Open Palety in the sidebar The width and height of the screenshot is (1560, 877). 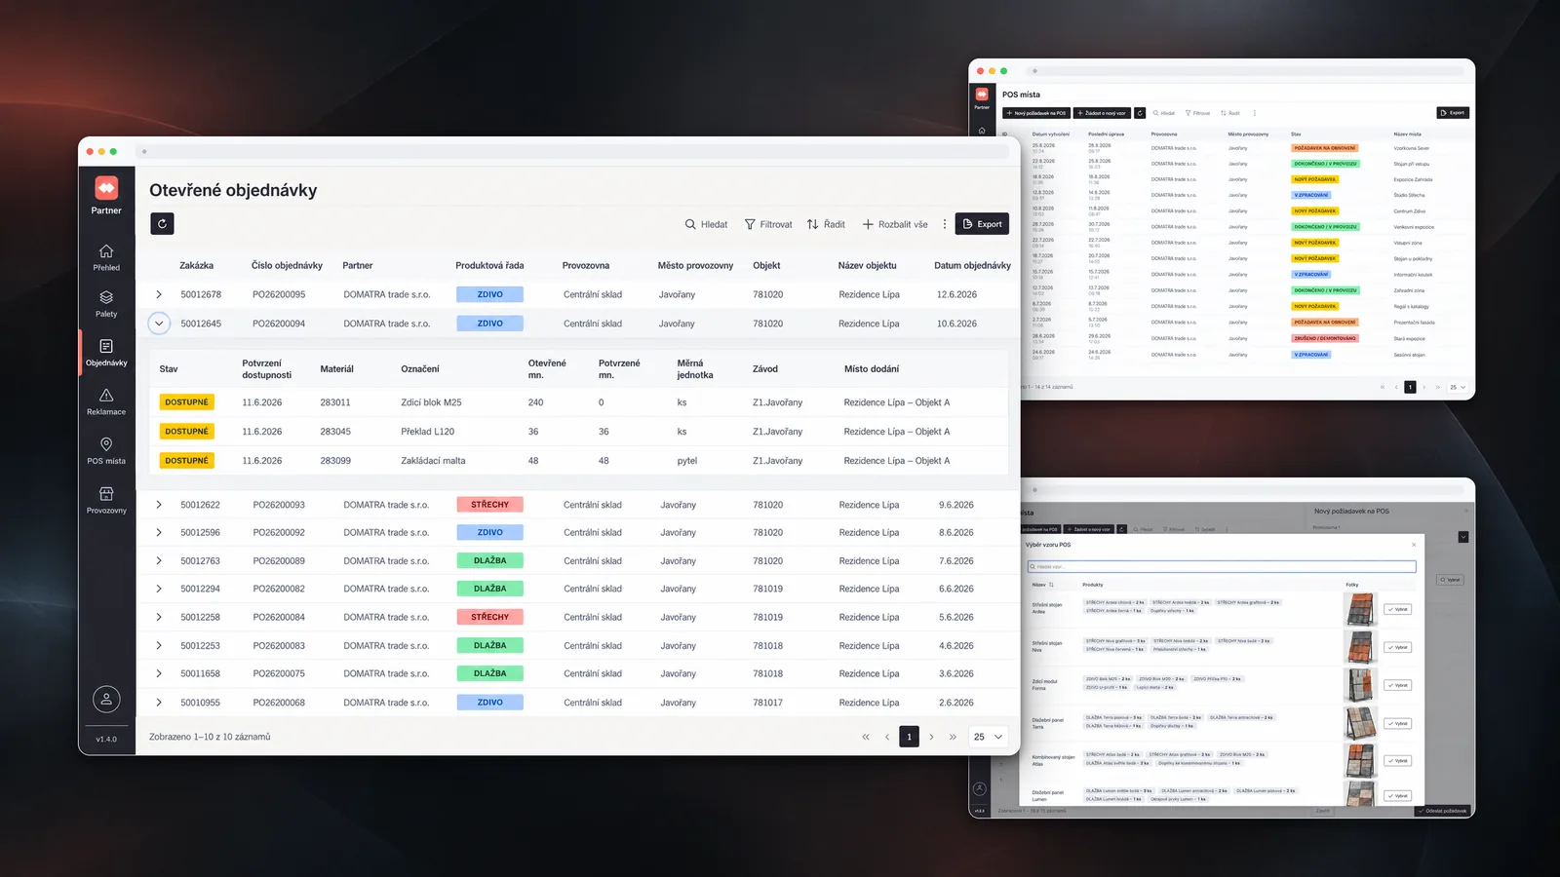click(106, 304)
